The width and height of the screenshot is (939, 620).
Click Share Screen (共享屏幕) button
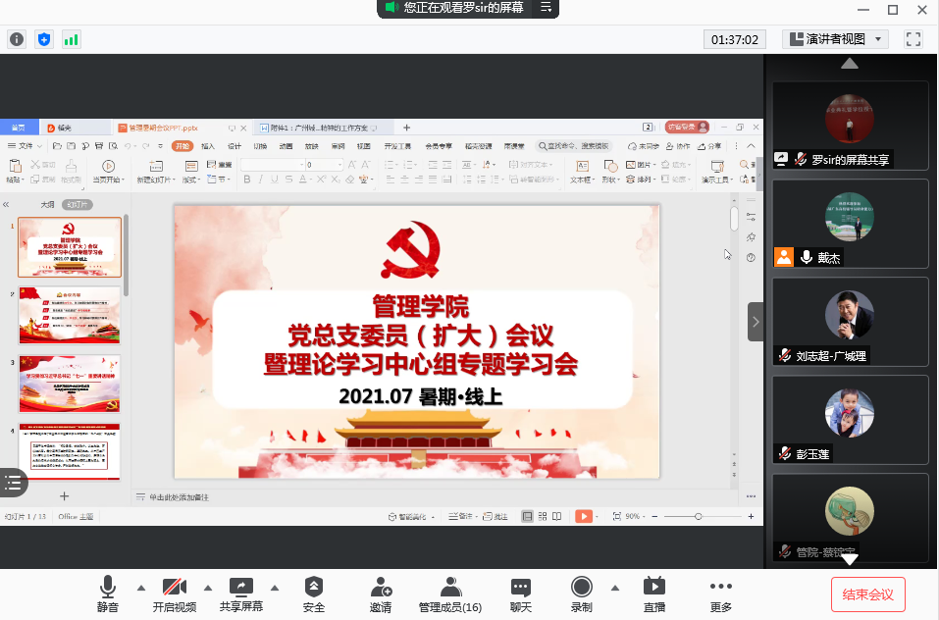(x=240, y=594)
